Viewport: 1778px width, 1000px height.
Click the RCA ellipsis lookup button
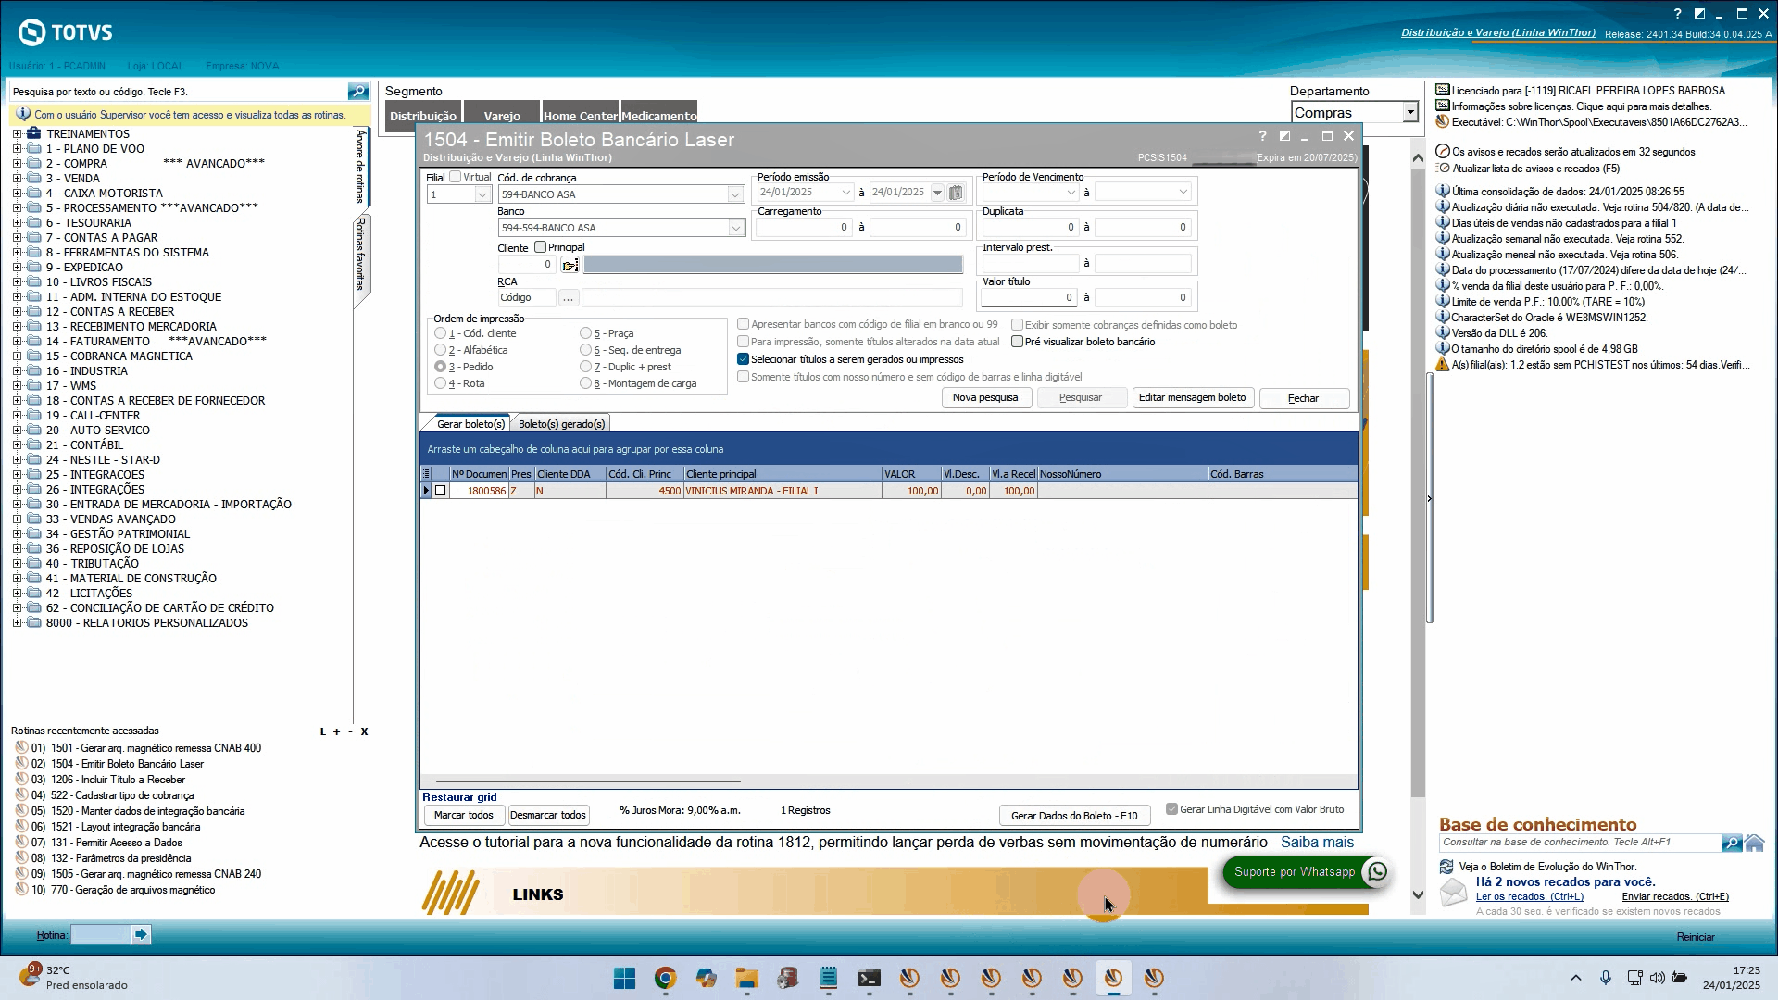569,298
